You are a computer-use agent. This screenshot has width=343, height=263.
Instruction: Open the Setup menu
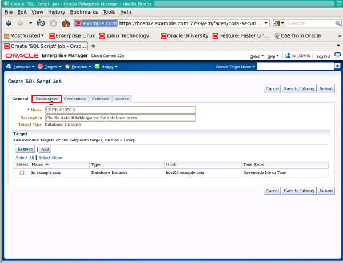tap(257, 56)
